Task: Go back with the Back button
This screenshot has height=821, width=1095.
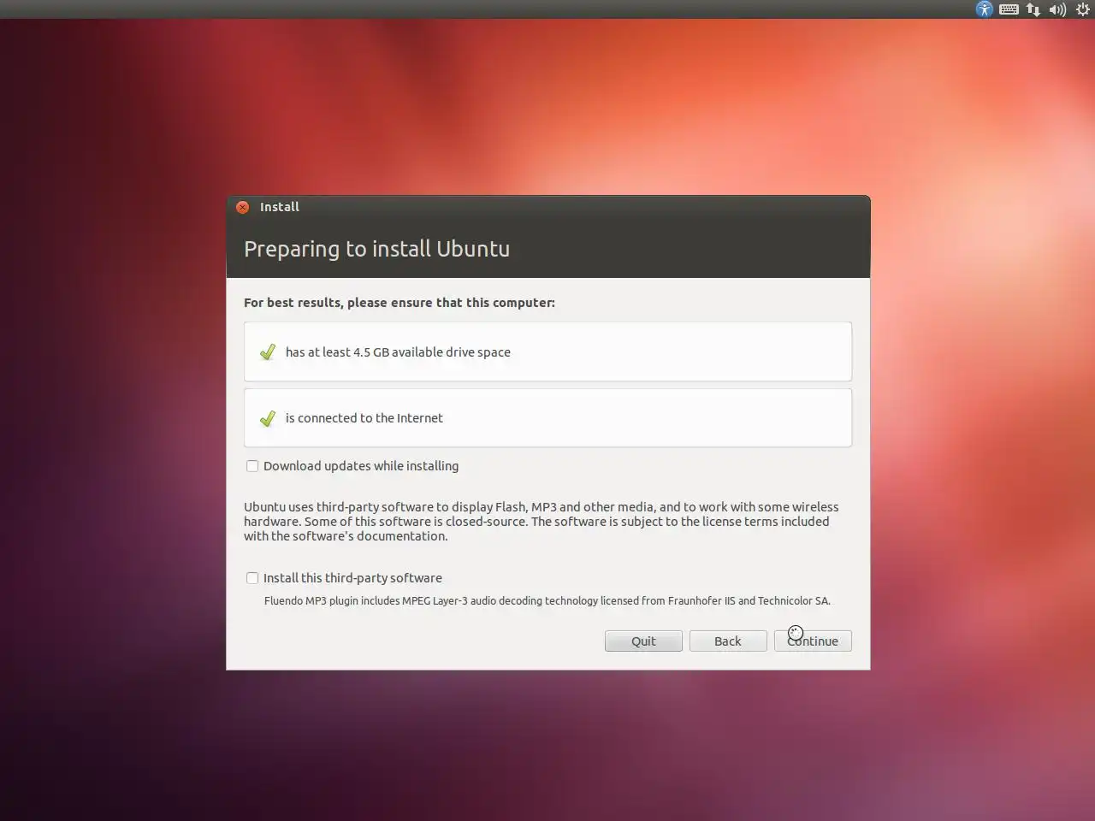Action: 728,641
